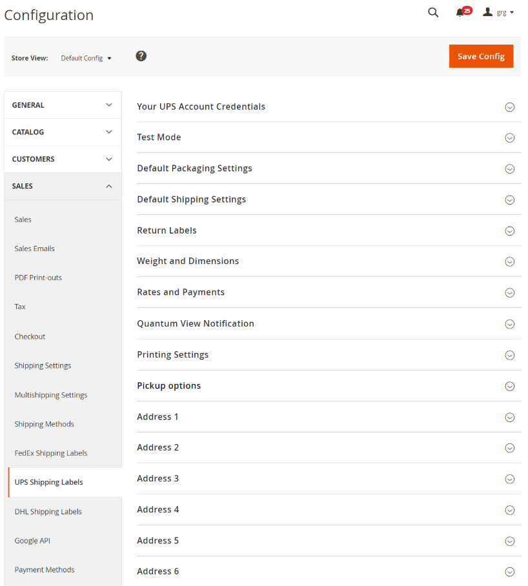Screen dimensions: 528x586
Task: Expand Return Labels circle arrow icon
Action: pyautogui.click(x=509, y=231)
